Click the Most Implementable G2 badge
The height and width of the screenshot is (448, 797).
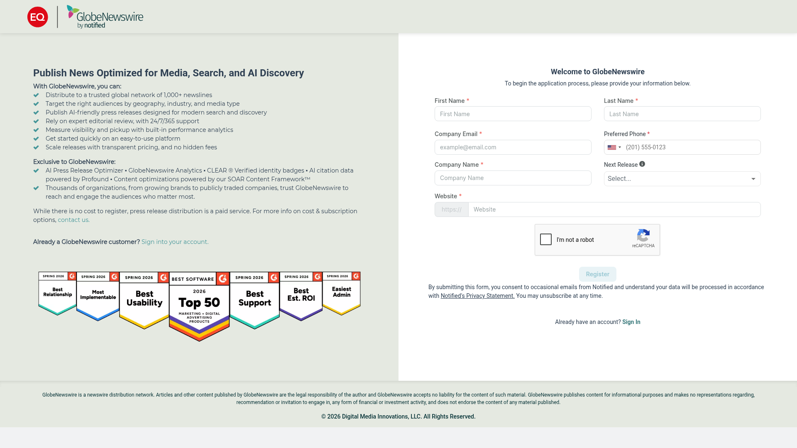coord(98,296)
